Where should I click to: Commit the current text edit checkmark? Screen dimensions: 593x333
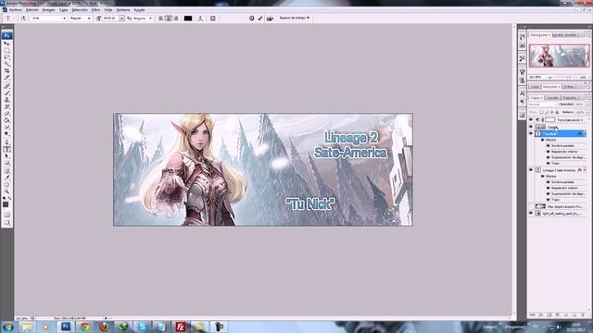click(260, 18)
